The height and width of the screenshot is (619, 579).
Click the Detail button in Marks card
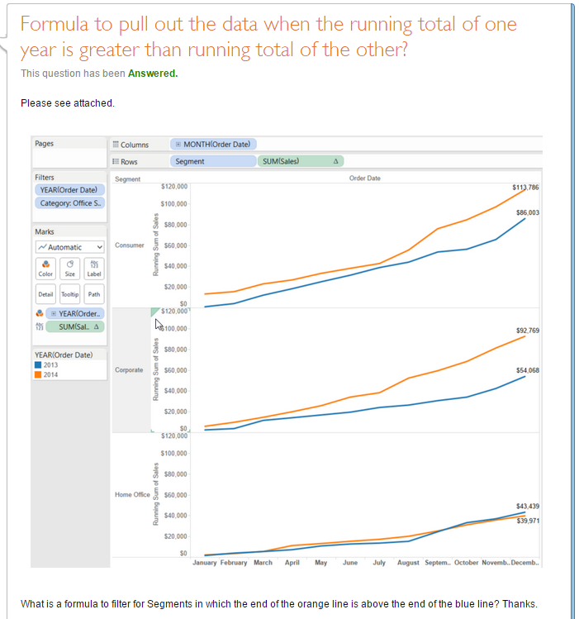(x=45, y=294)
